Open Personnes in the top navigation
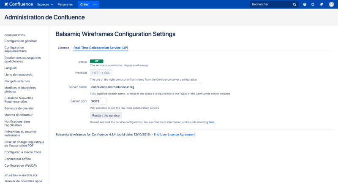338x184 pixels. tap(65, 4)
